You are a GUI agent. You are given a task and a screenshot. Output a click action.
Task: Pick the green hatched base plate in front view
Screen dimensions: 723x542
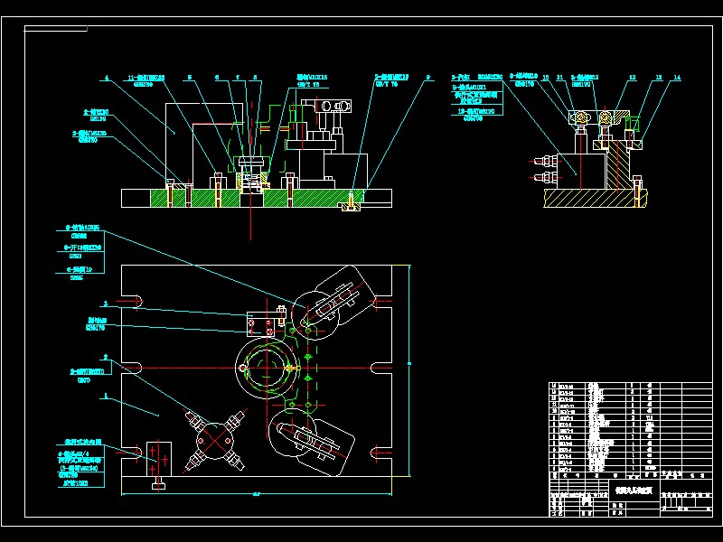(x=257, y=198)
